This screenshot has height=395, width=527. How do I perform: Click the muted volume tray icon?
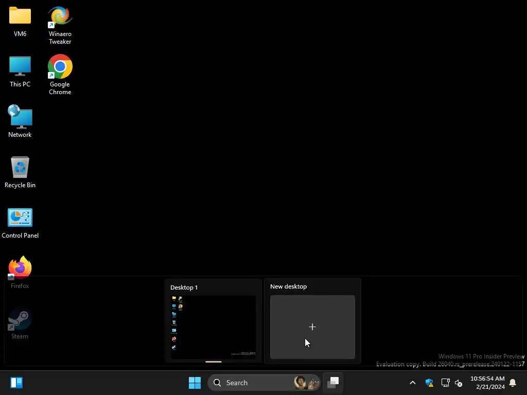click(x=459, y=383)
